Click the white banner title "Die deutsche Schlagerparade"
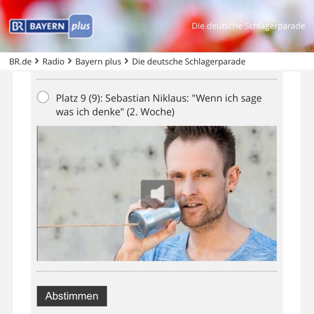The height and width of the screenshot is (314, 314). (x=248, y=26)
